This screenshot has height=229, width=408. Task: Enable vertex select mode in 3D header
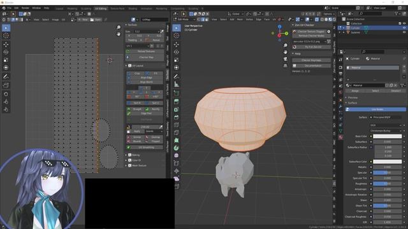pos(199,20)
